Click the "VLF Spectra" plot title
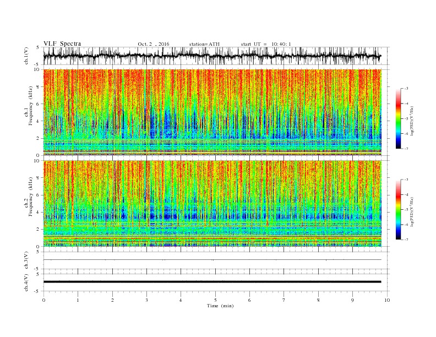Screen dimensions: 436x337 pyautogui.click(x=62, y=44)
